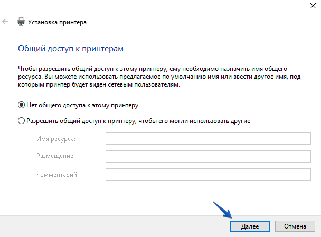Click the Размещение input field
Screen dimensions: 321x237
click(208, 157)
